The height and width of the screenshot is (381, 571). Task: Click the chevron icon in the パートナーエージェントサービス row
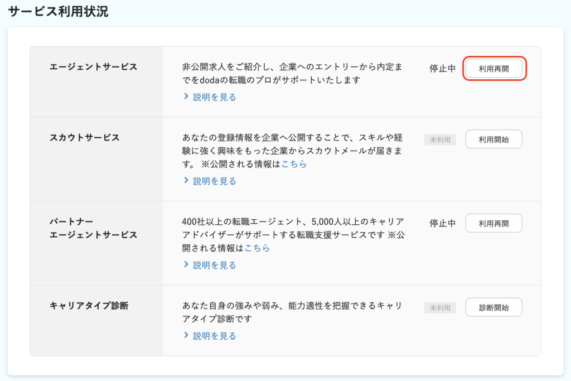(186, 265)
